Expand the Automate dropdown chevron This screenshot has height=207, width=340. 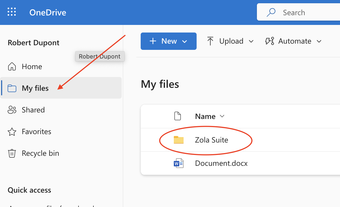tap(319, 41)
